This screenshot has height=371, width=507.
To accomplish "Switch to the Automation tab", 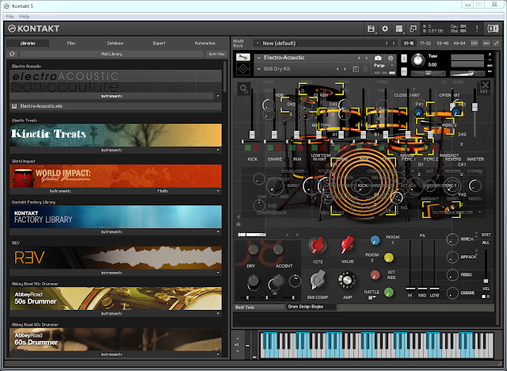I will point(204,43).
